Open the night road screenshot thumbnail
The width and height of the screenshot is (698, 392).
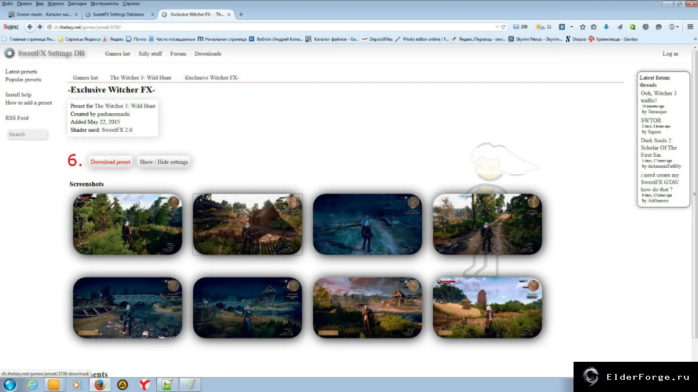tap(367, 224)
